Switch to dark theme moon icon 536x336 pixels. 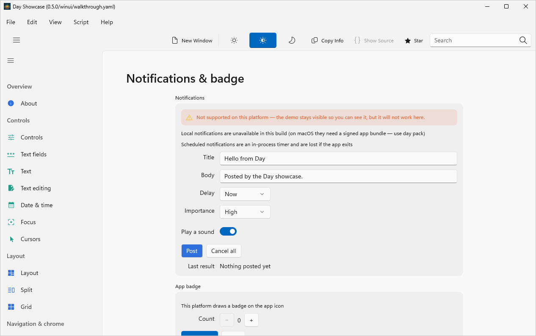point(292,40)
